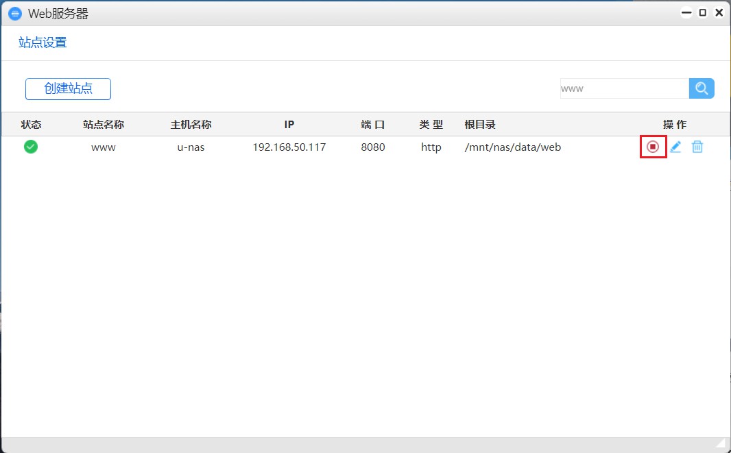Select the port value 8080
Viewport: 731px width, 453px height.
[372, 147]
